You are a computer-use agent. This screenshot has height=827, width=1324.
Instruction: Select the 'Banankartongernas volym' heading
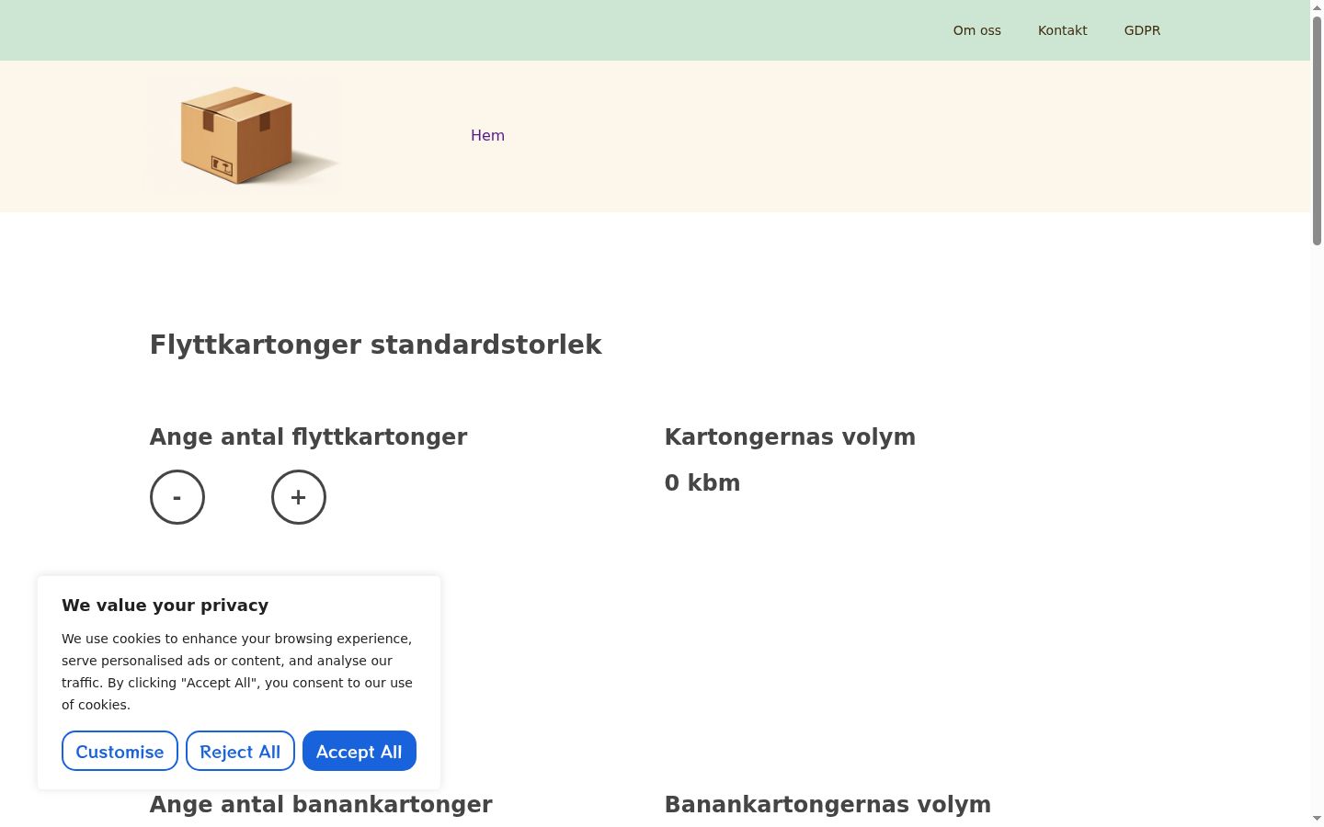(827, 804)
